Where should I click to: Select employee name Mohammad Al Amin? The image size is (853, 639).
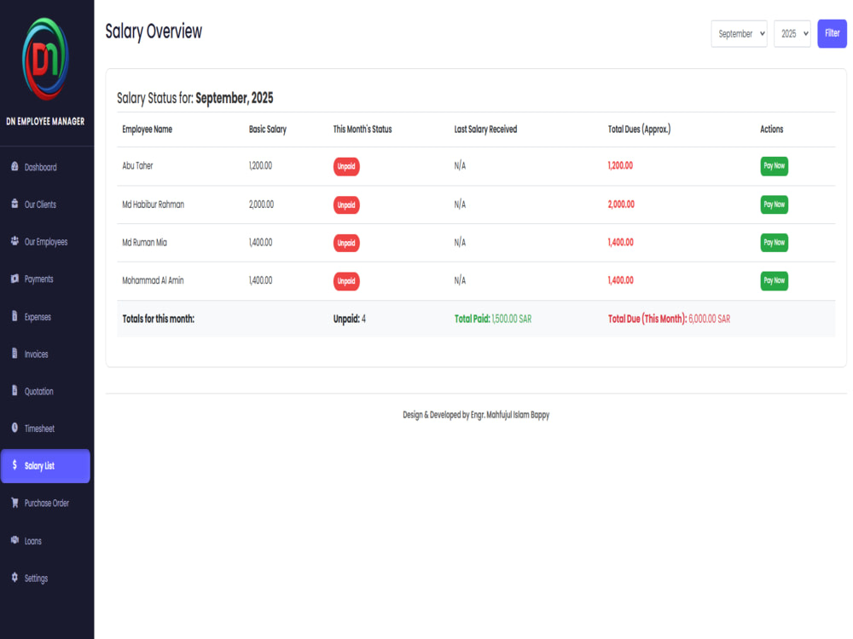153,280
